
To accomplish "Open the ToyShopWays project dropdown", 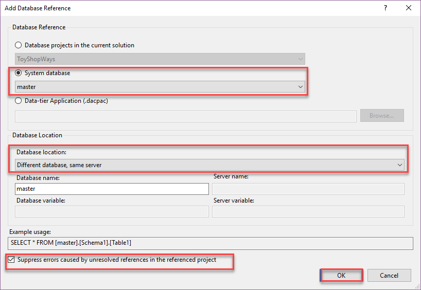I will 160,59.
